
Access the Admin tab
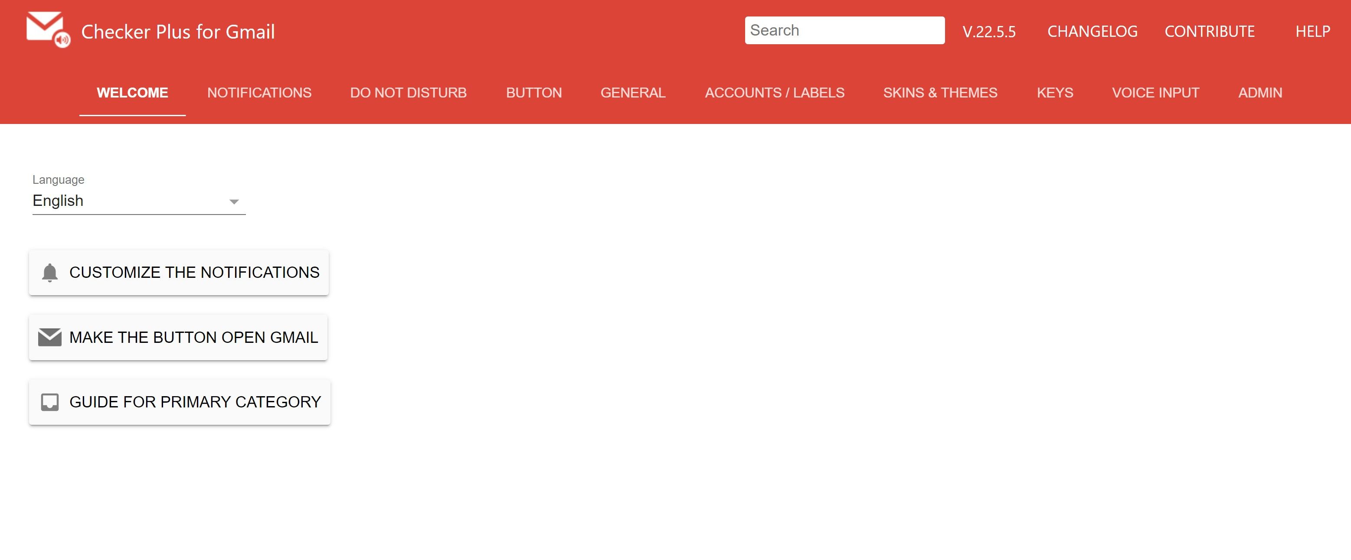(1260, 92)
